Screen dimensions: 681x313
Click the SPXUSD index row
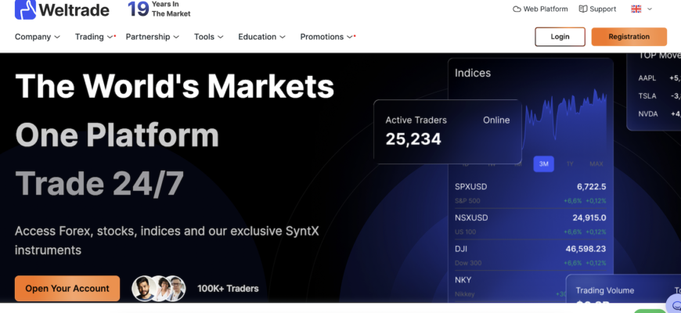click(x=530, y=193)
